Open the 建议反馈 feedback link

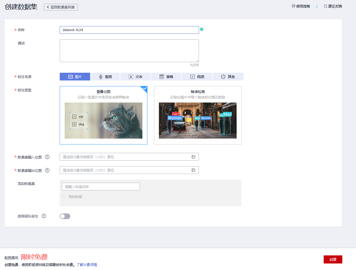tap(335, 6)
